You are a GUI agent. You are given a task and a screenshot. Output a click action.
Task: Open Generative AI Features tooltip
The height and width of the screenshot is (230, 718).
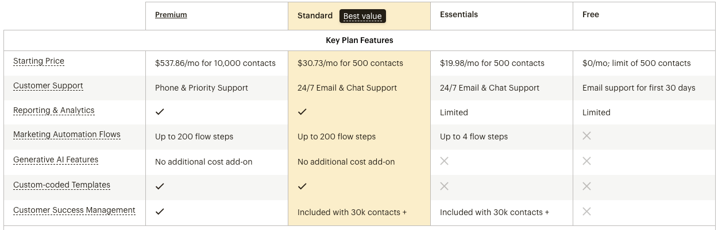point(56,160)
